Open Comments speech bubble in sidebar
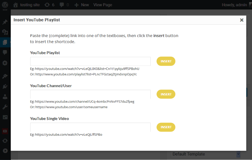252x160 pixels. point(5,52)
